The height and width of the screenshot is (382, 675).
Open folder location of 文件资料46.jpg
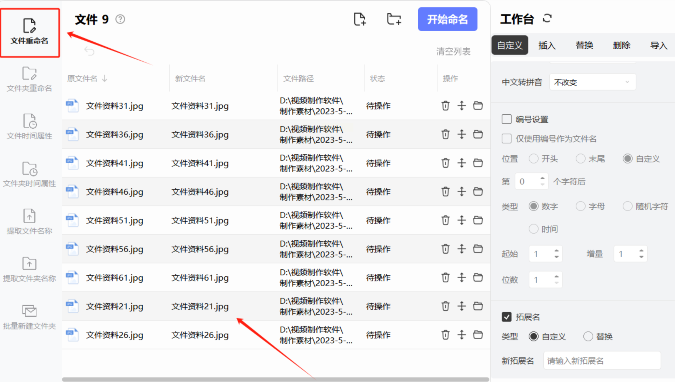[x=478, y=192]
